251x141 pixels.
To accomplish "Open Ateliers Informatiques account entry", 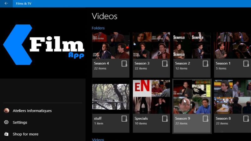I will 43,111.
